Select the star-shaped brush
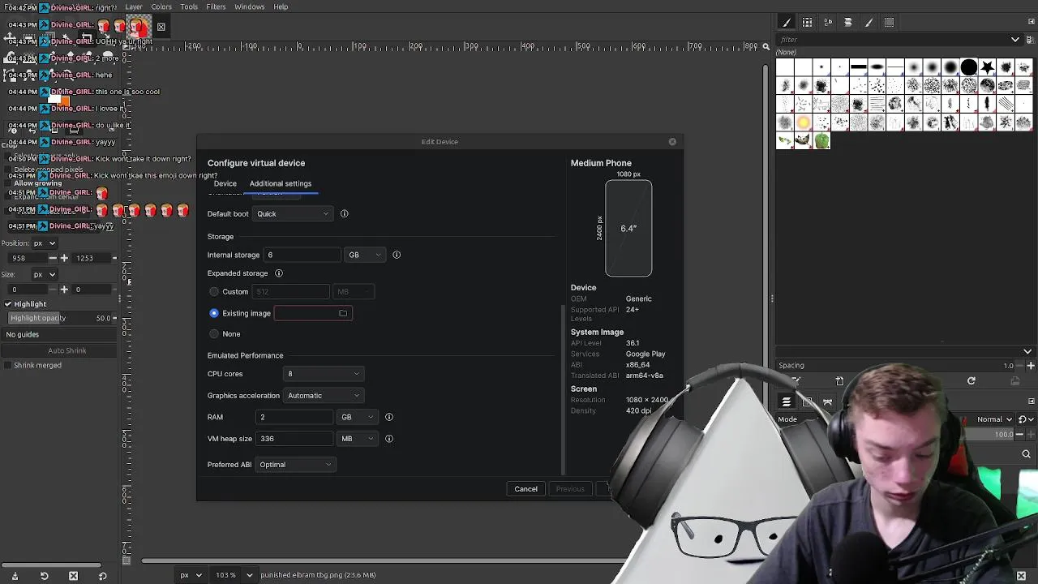The height and width of the screenshot is (584, 1038). pyautogui.click(x=988, y=67)
